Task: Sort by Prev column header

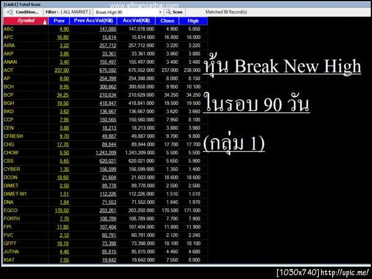Action: (59, 21)
